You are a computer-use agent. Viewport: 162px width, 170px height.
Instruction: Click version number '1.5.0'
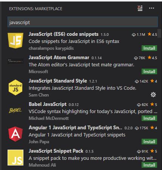pos(105,35)
